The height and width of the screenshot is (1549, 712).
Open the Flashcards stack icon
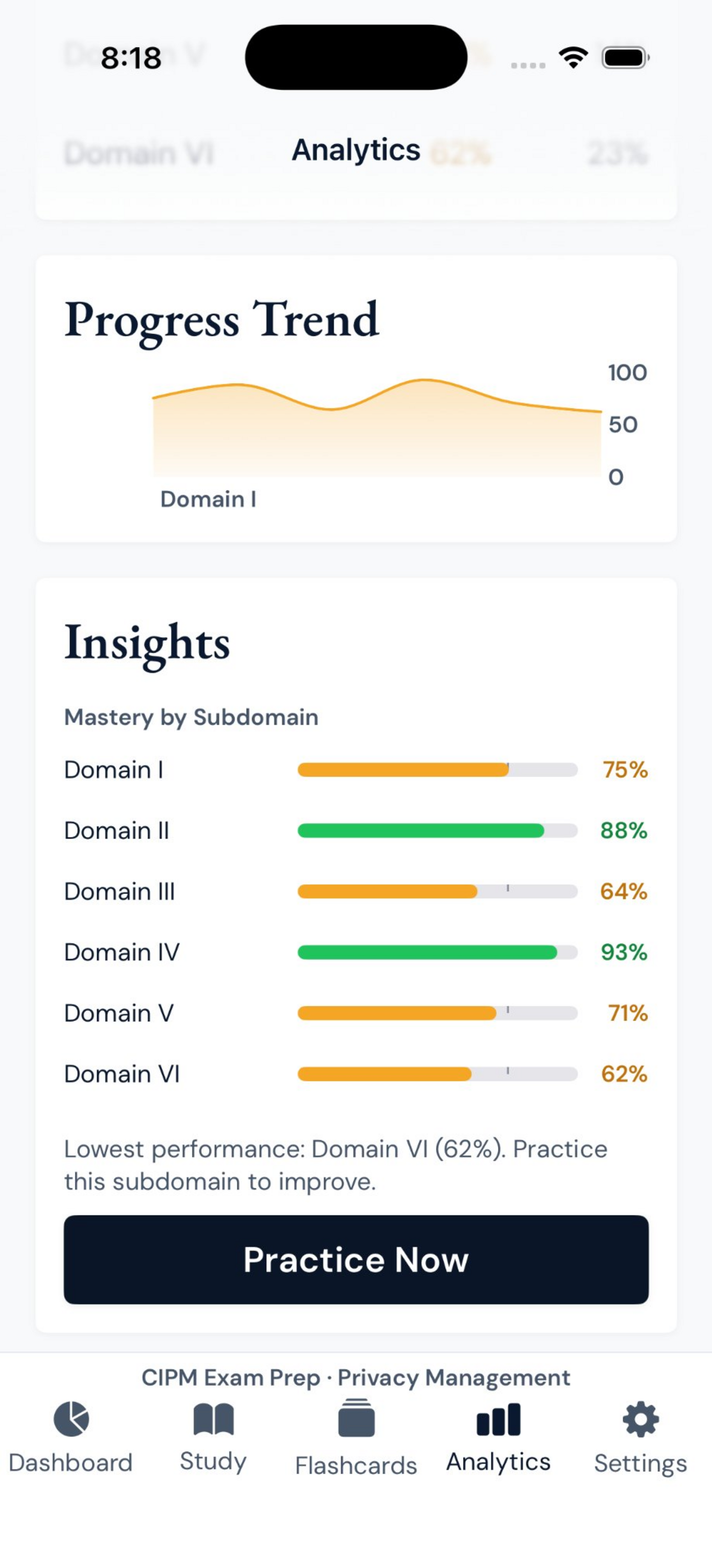coord(356,1418)
